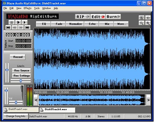Open the Effects menu

pos(27,8)
